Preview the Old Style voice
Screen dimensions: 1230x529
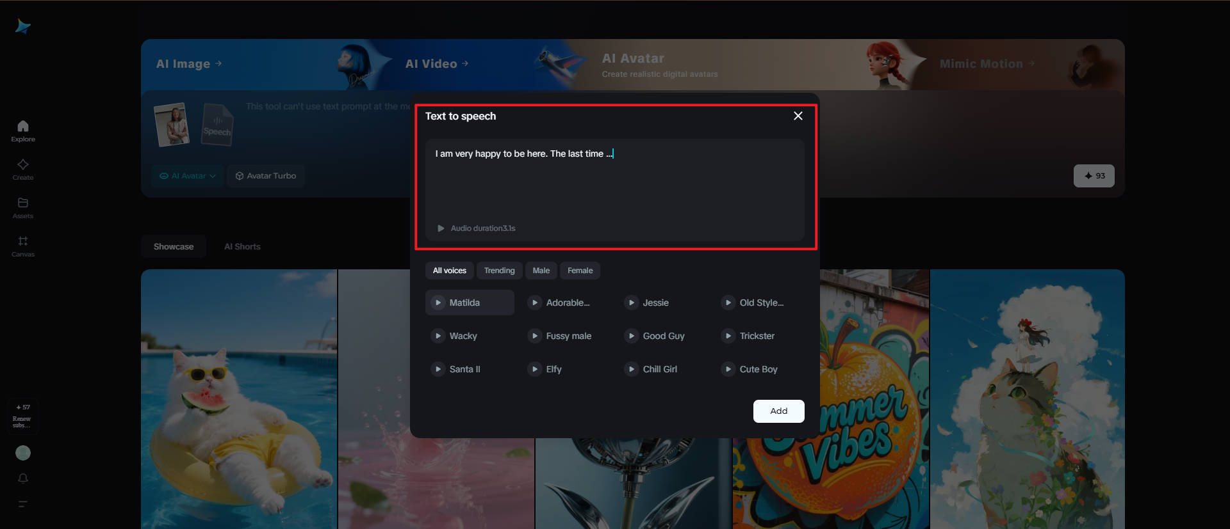pyautogui.click(x=728, y=303)
